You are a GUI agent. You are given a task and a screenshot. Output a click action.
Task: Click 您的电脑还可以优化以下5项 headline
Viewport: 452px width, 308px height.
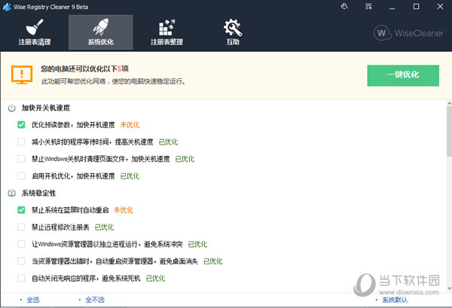(x=84, y=69)
